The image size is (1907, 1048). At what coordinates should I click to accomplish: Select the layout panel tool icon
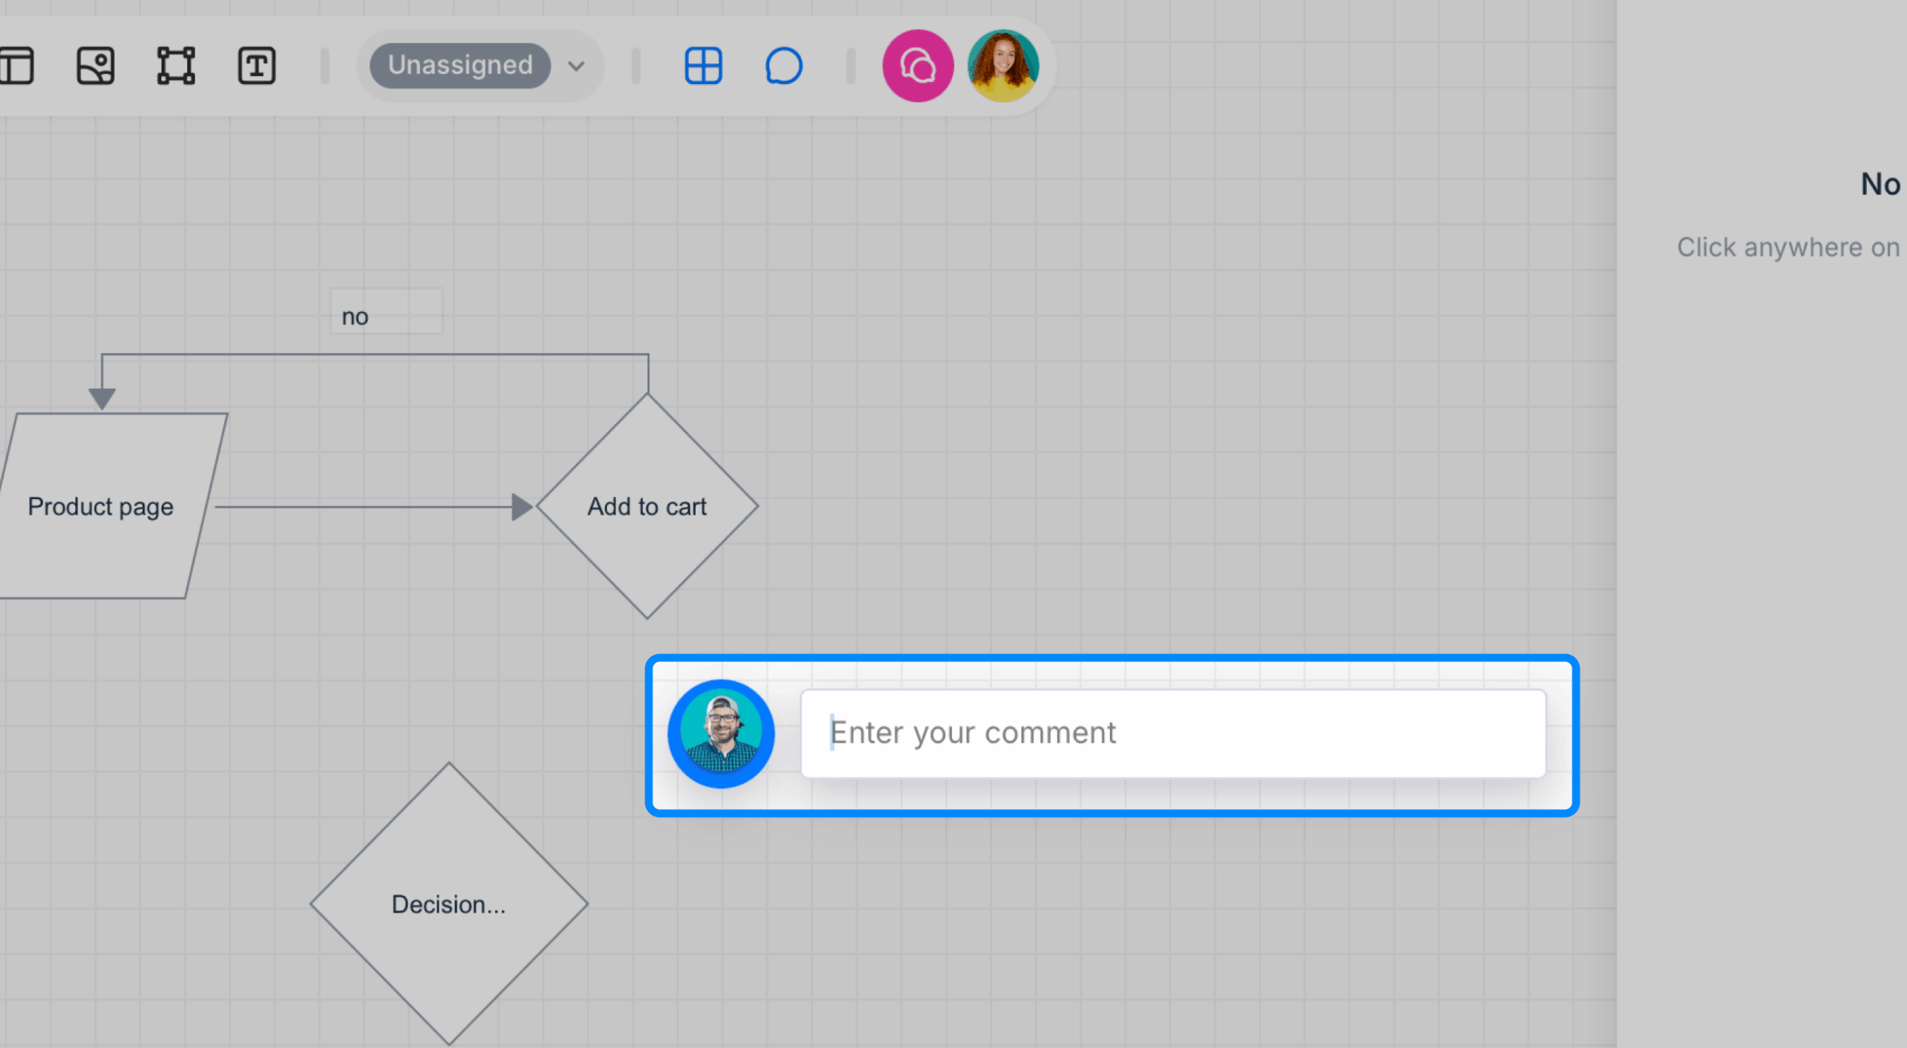(16, 66)
